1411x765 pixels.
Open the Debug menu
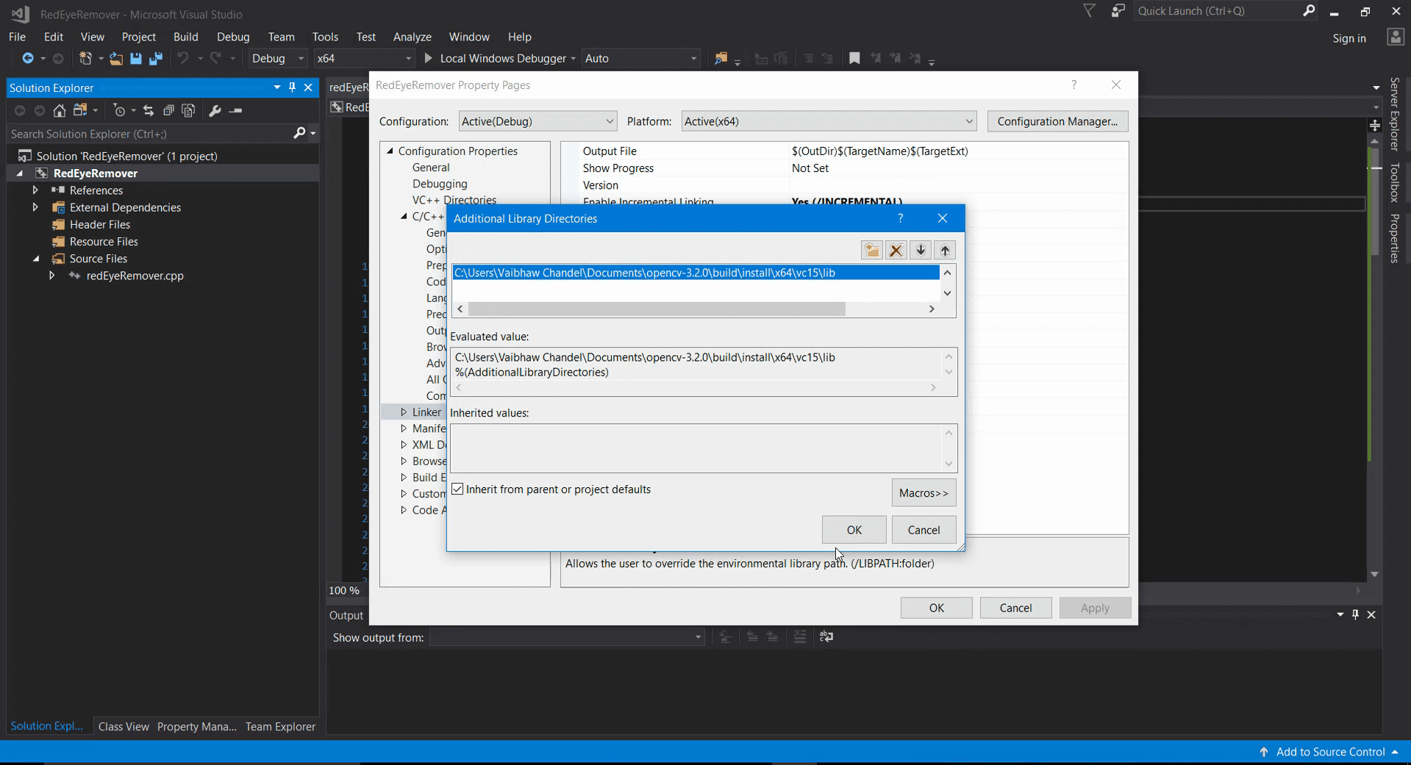coord(233,37)
